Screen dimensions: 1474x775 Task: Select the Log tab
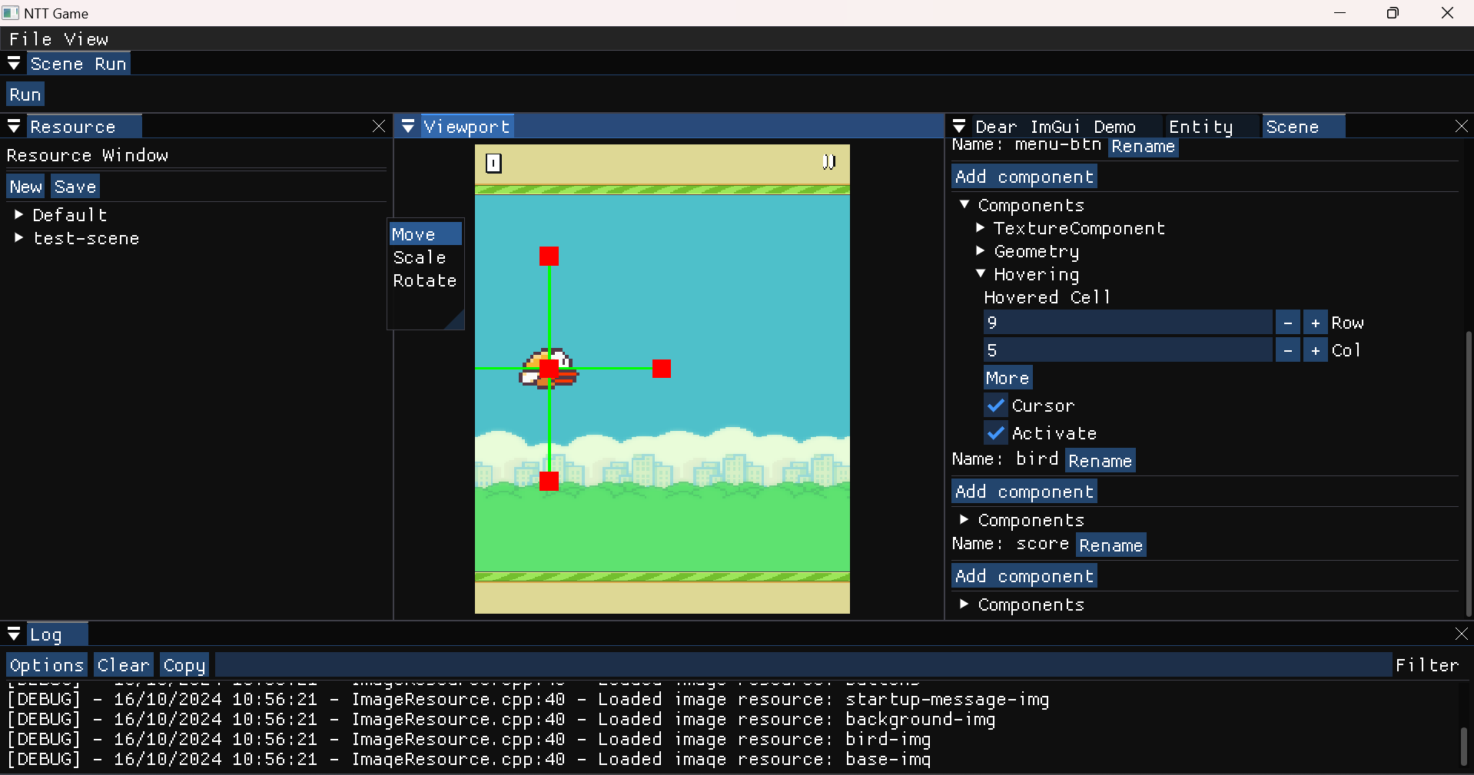57,634
